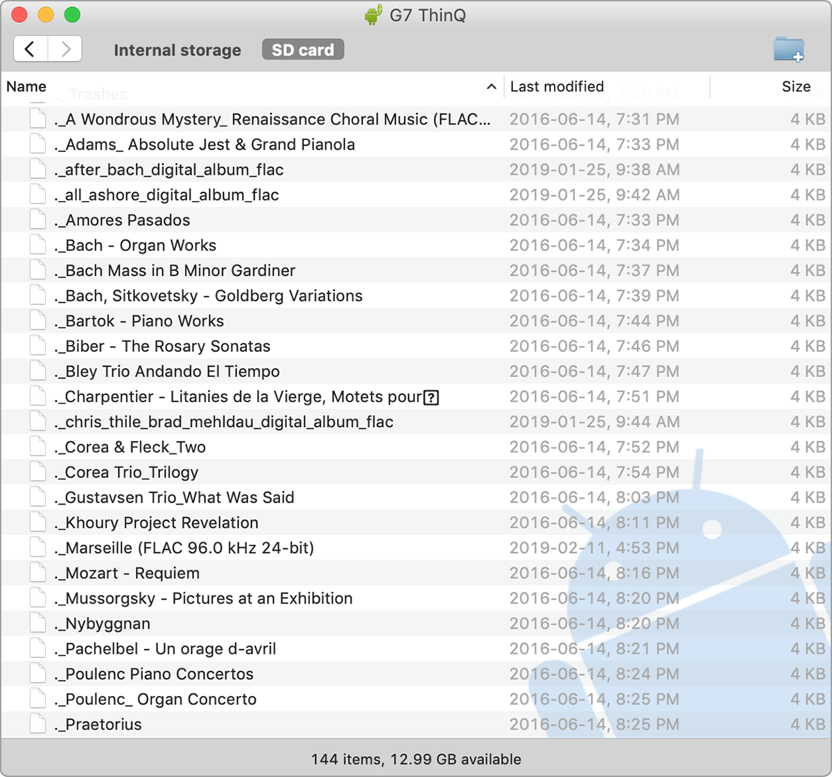Select ._after_bach_digital_album_flac file name
This screenshot has width=832, height=777.
click(169, 170)
